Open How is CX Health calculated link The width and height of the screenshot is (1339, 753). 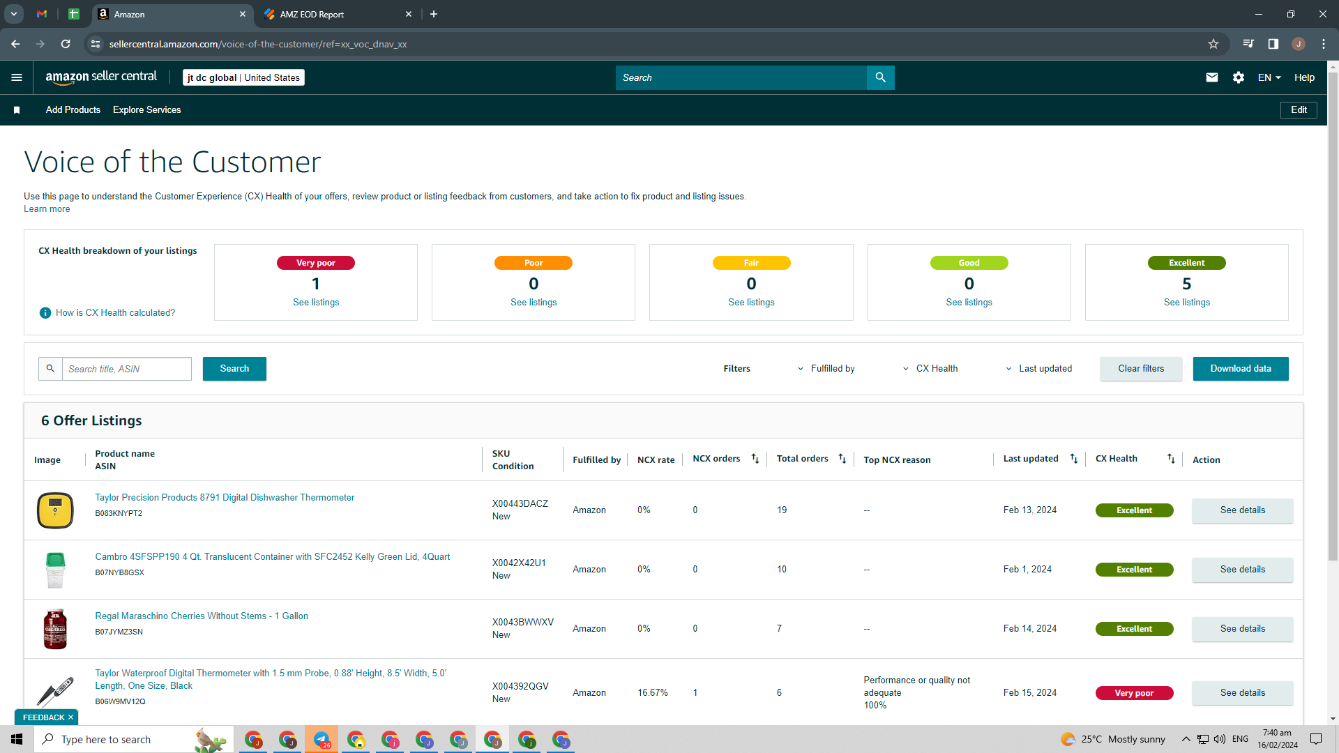(x=116, y=313)
